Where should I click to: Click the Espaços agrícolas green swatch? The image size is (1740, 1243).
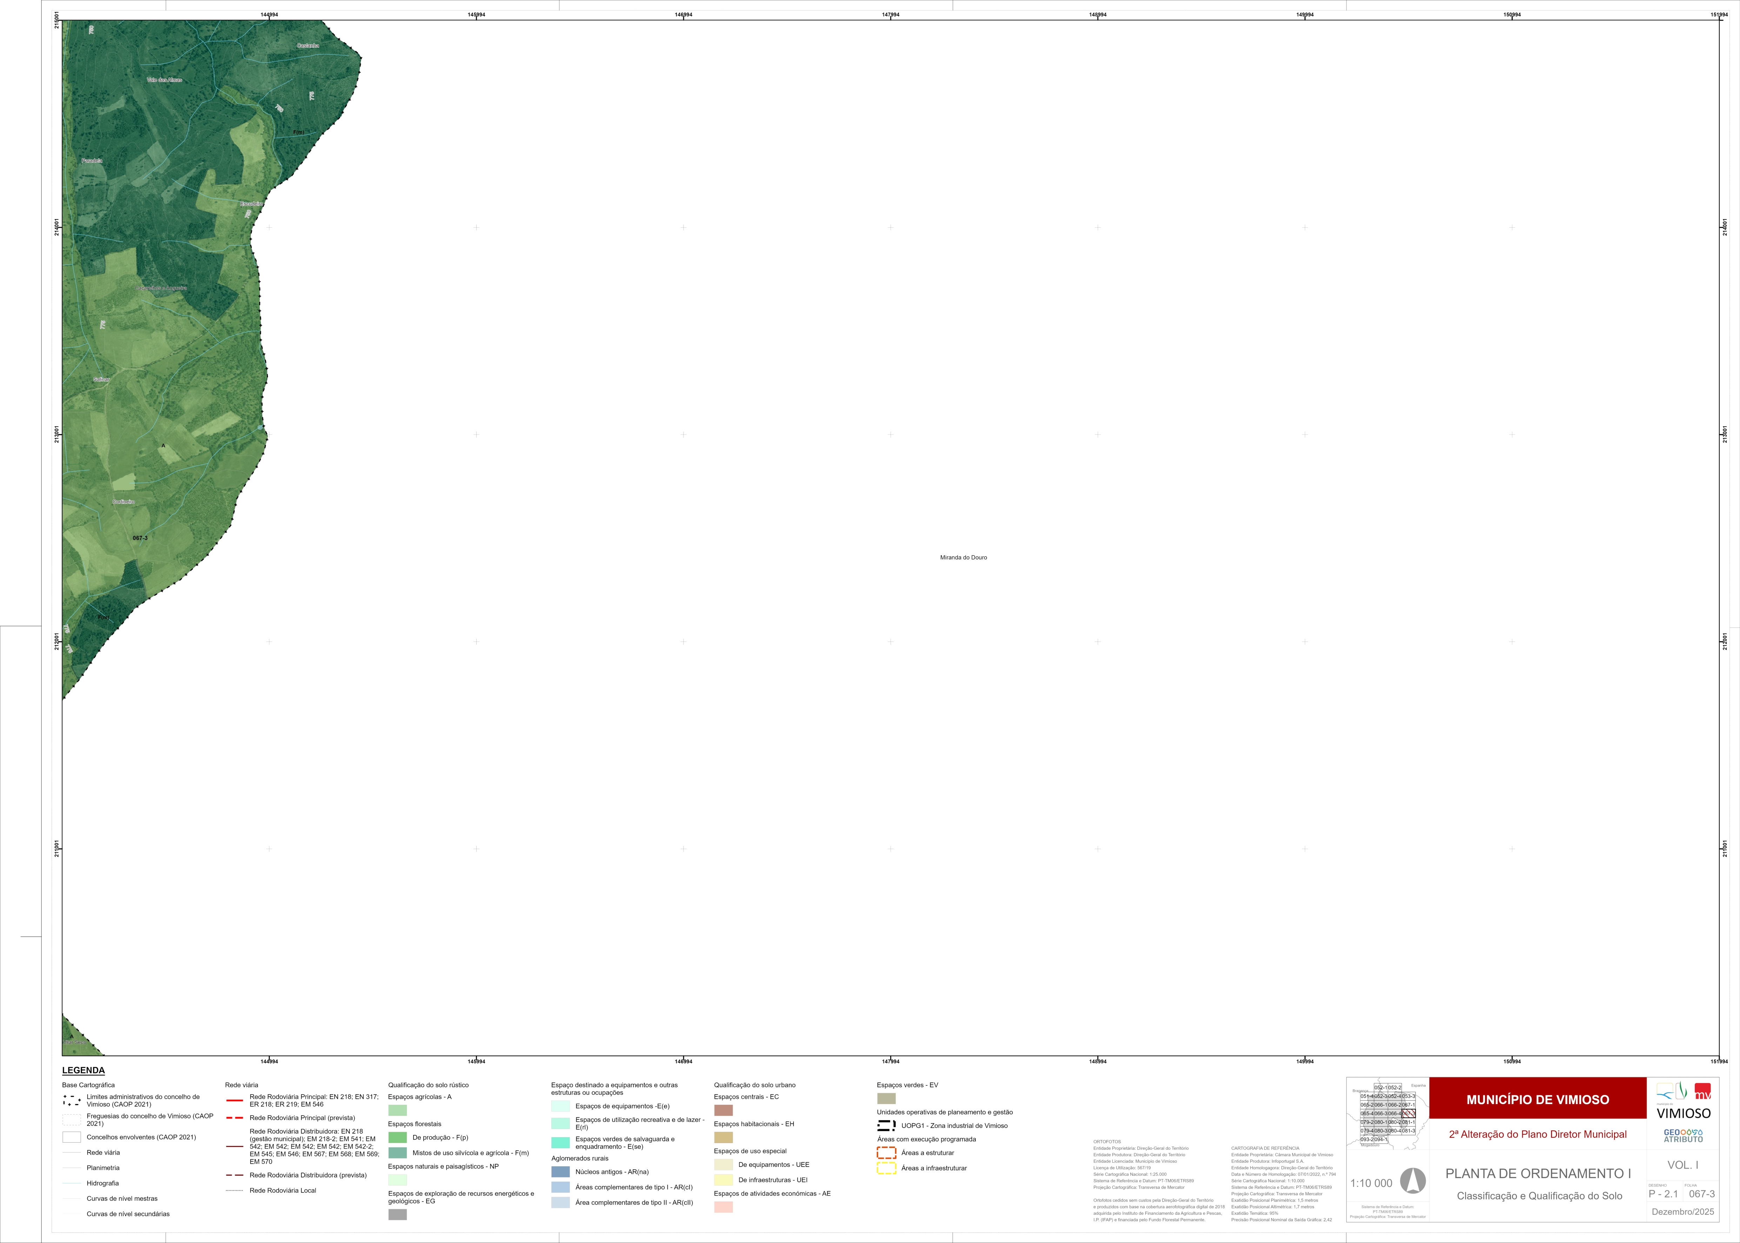tap(397, 1110)
